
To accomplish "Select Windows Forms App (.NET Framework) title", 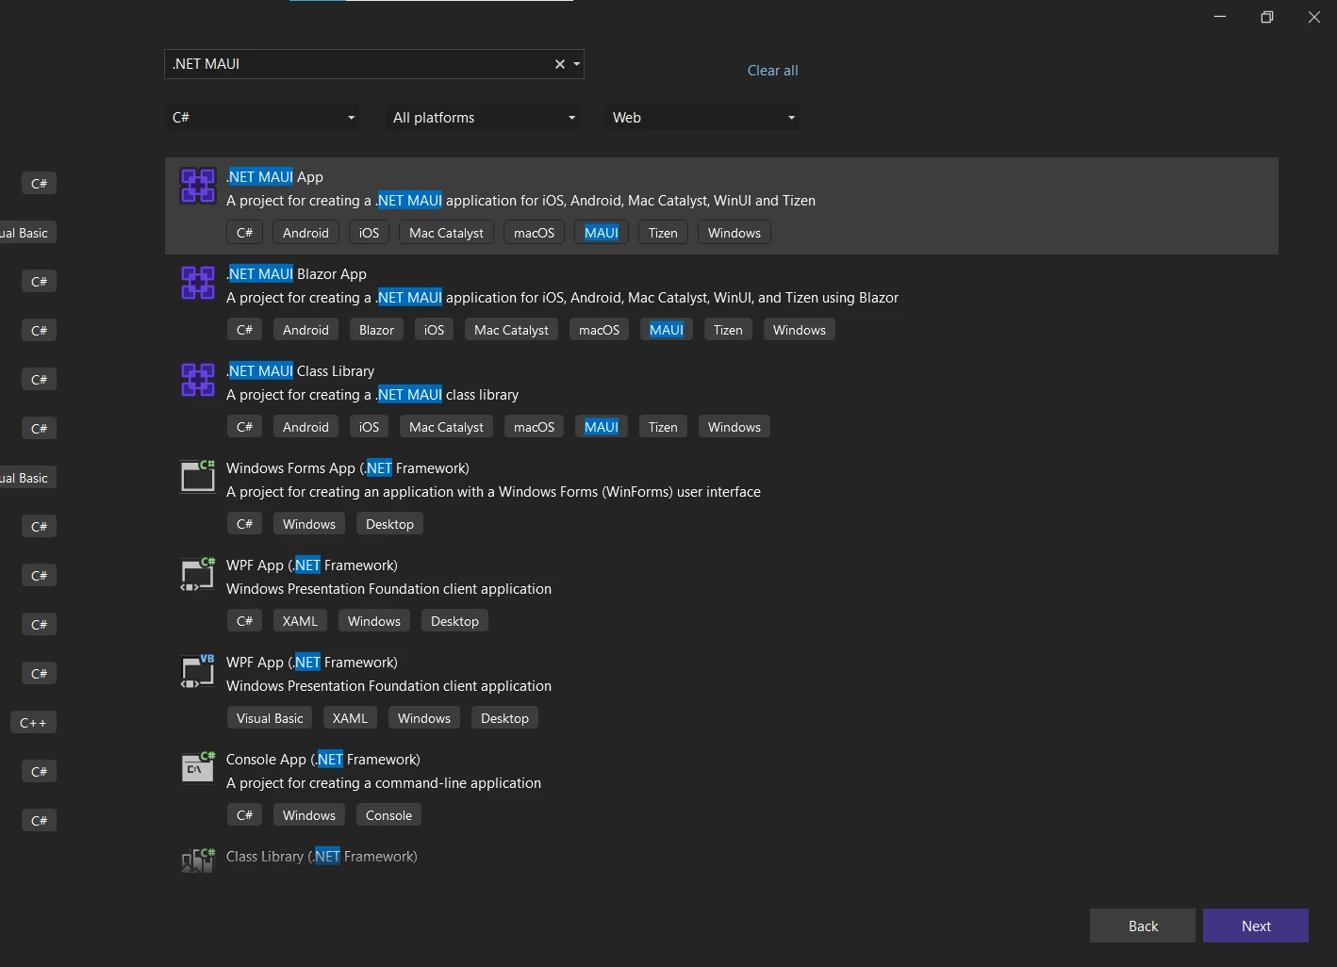I will coord(348,468).
